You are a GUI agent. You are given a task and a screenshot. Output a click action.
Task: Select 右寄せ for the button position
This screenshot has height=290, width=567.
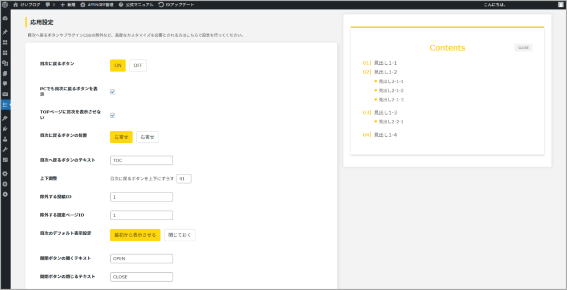point(147,137)
